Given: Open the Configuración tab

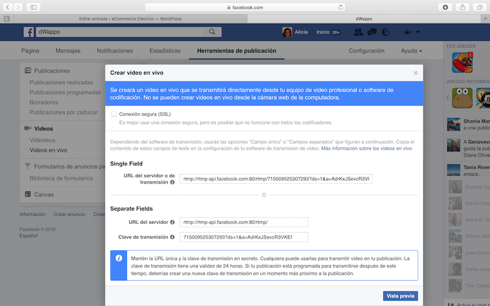Looking at the screenshot, I should [x=366, y=51].
